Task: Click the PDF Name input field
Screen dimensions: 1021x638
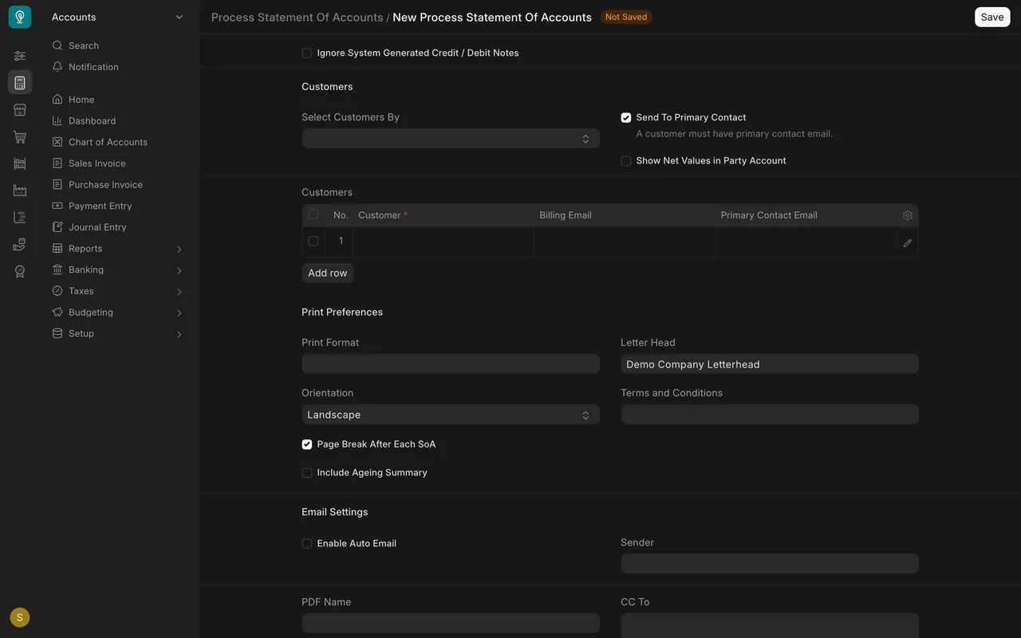Action: coord(451,623)
